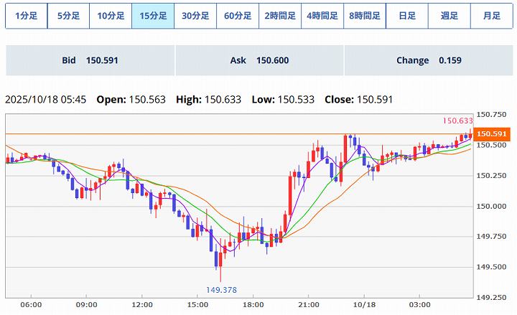517x315 pixels.
Task: Switch chart to 60分足
Action: tap(238, 15)
